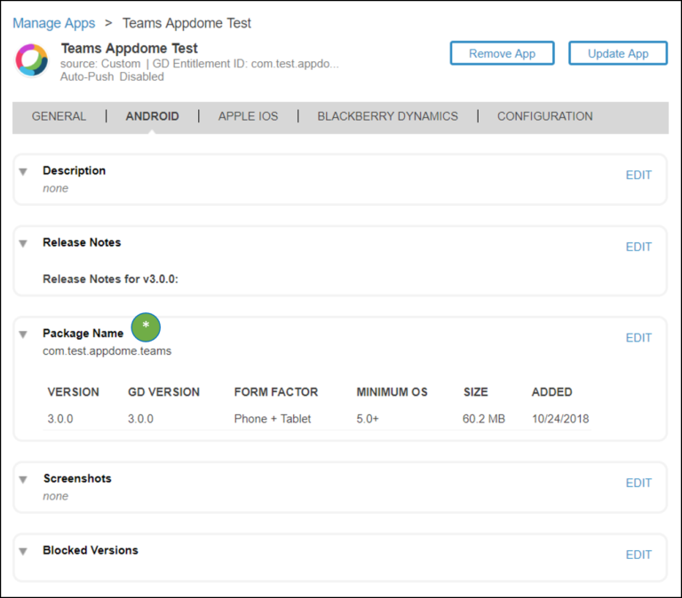Click the VERSION column header
This screenshot has width=682, height=598.
(x=74, y=392)
